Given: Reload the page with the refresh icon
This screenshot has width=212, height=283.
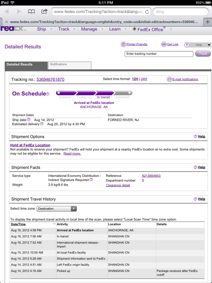Looking at the screenshot, I should pyautogui.click(x=147, y=12).
